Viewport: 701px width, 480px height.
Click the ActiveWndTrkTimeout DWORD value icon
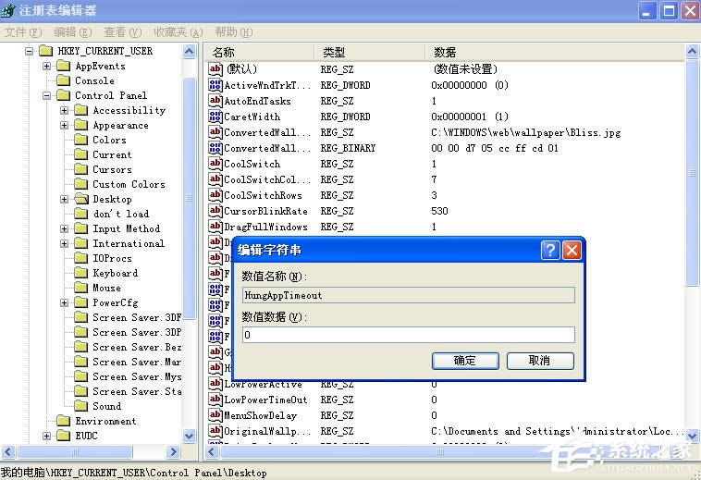coord(215,85)
